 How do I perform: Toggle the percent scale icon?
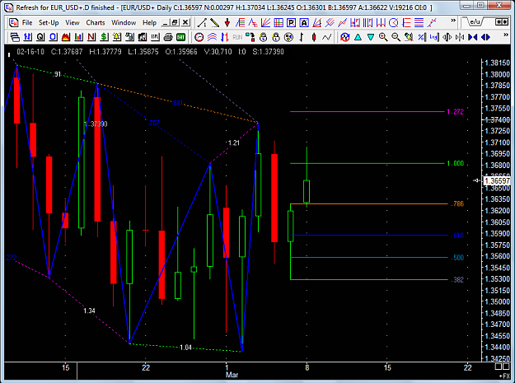pyautogui.click(x=421, y=37)
